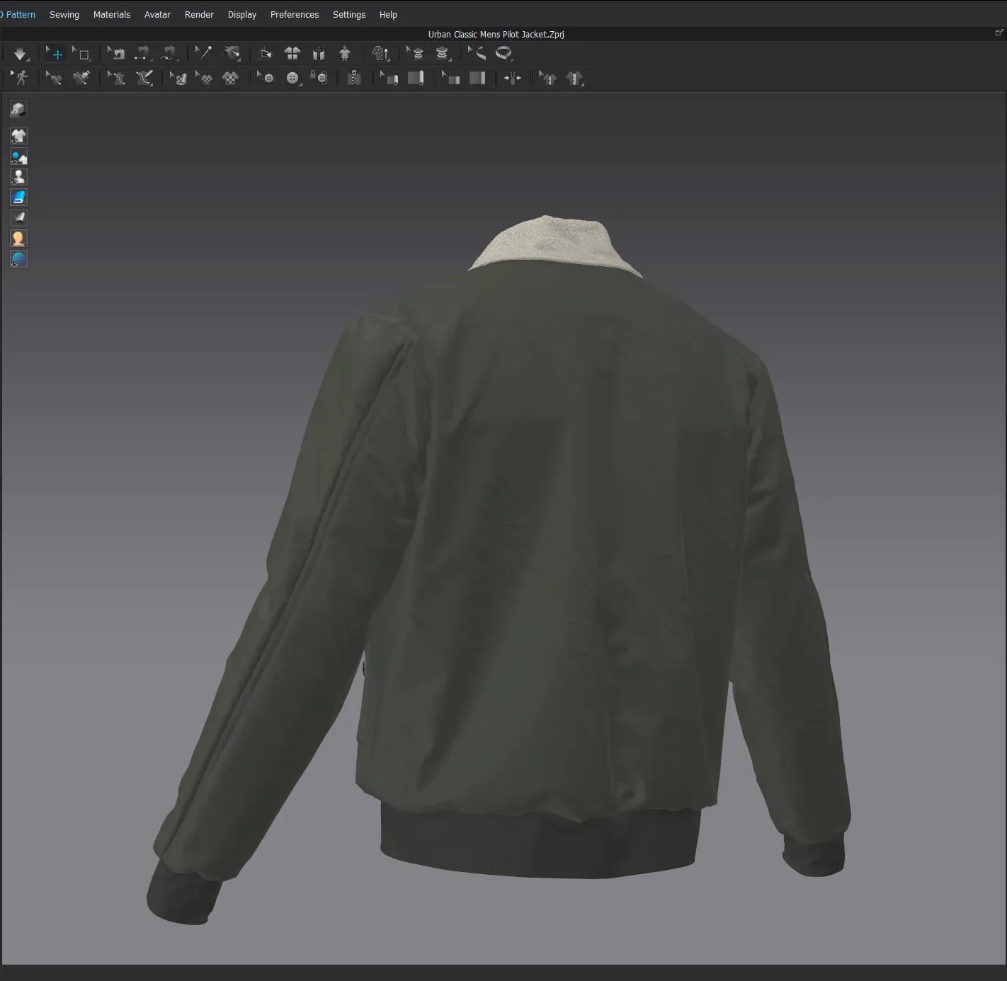The width and height of the screenshot is (1007, 981).
Task: Select the Zipper tool
Action: click(354, 78)
